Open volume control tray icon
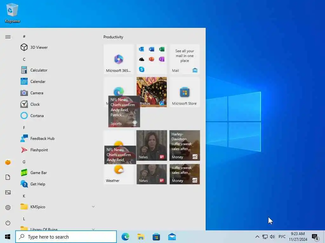Viewport: 325px width, 243px height. point(272,237)
